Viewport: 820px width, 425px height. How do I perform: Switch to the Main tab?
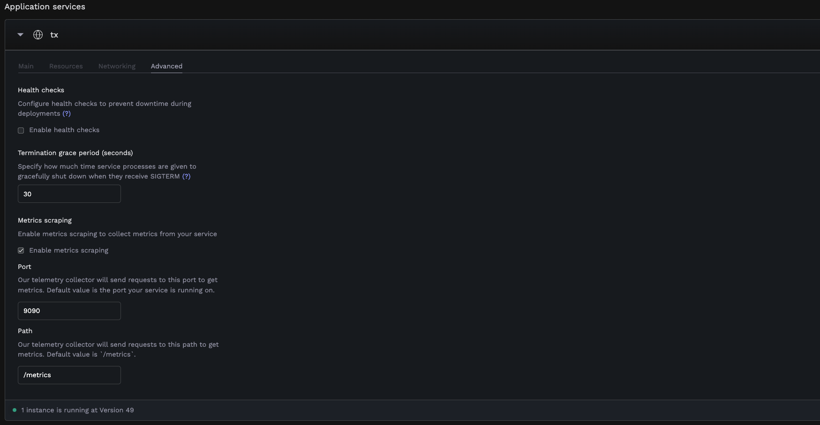click(x=26, y=66)
